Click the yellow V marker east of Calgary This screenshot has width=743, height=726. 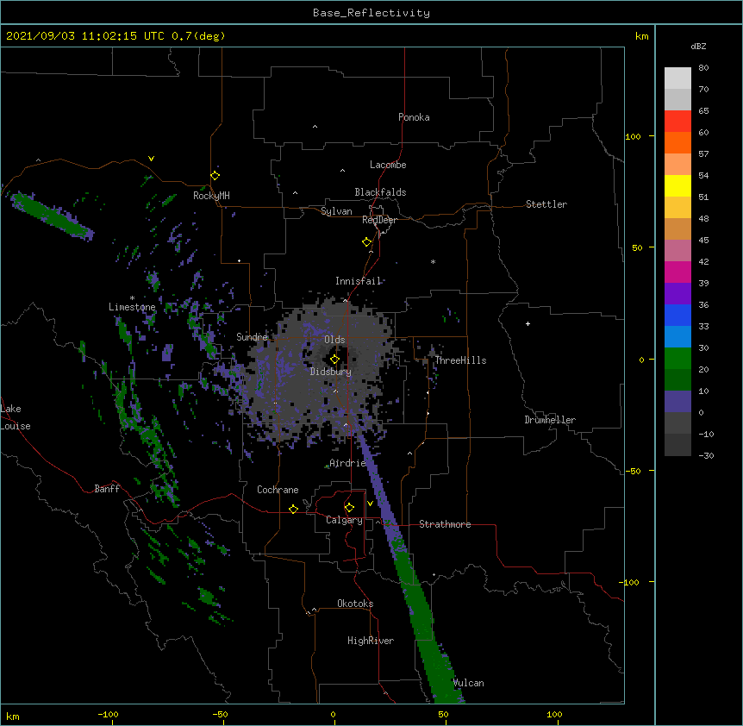pos(370,504)
